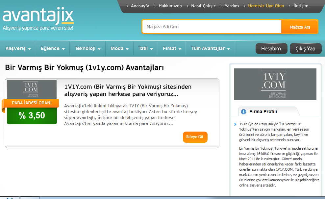Image resolution: width=325 pixels, height=199 pixels.
Task: Open Nasıl Çalışır in top menu
Action: [x=203, y=6]
